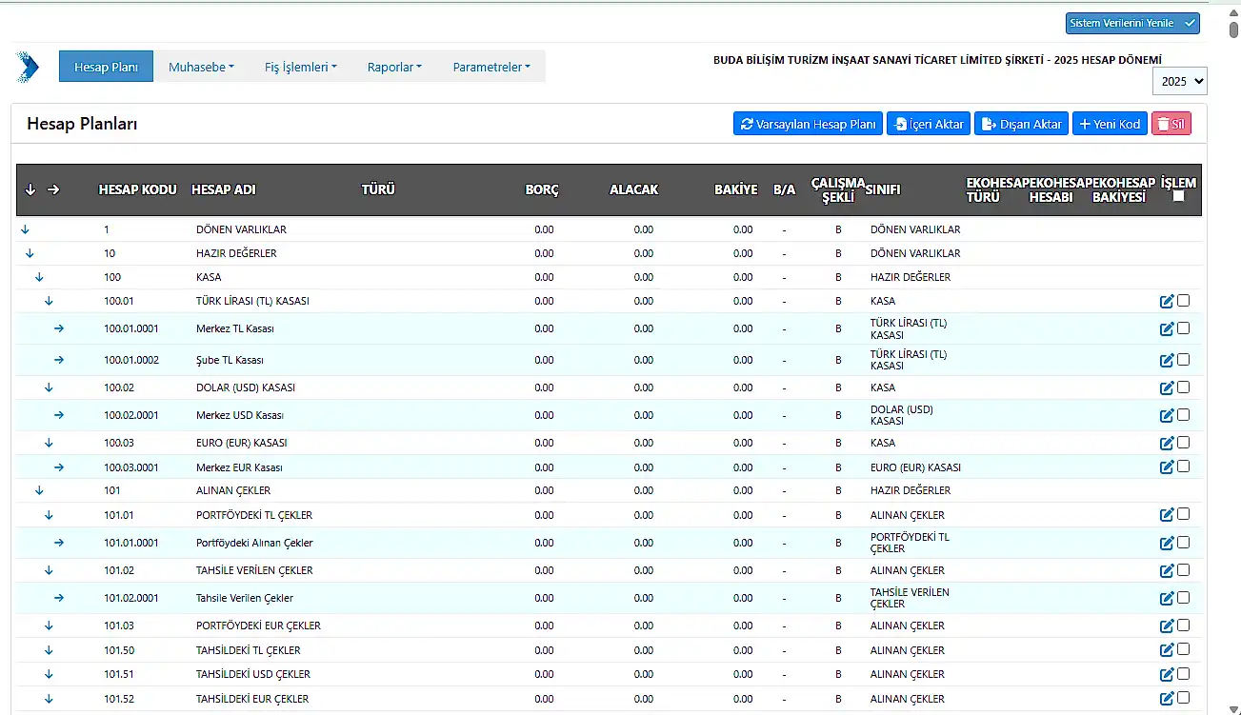Click the collapse-all down arrow in table header

30,189
